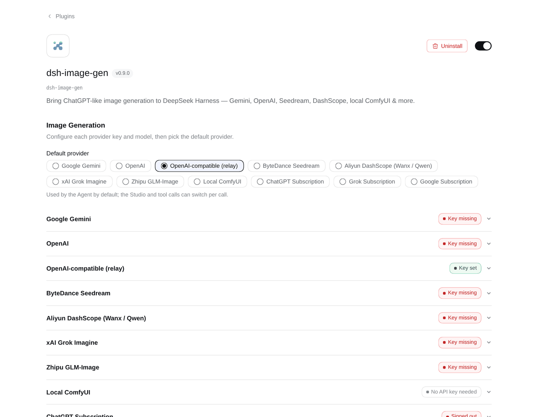
Task: Choose Google Subscription as default provider
Action: tap(442, 182)
